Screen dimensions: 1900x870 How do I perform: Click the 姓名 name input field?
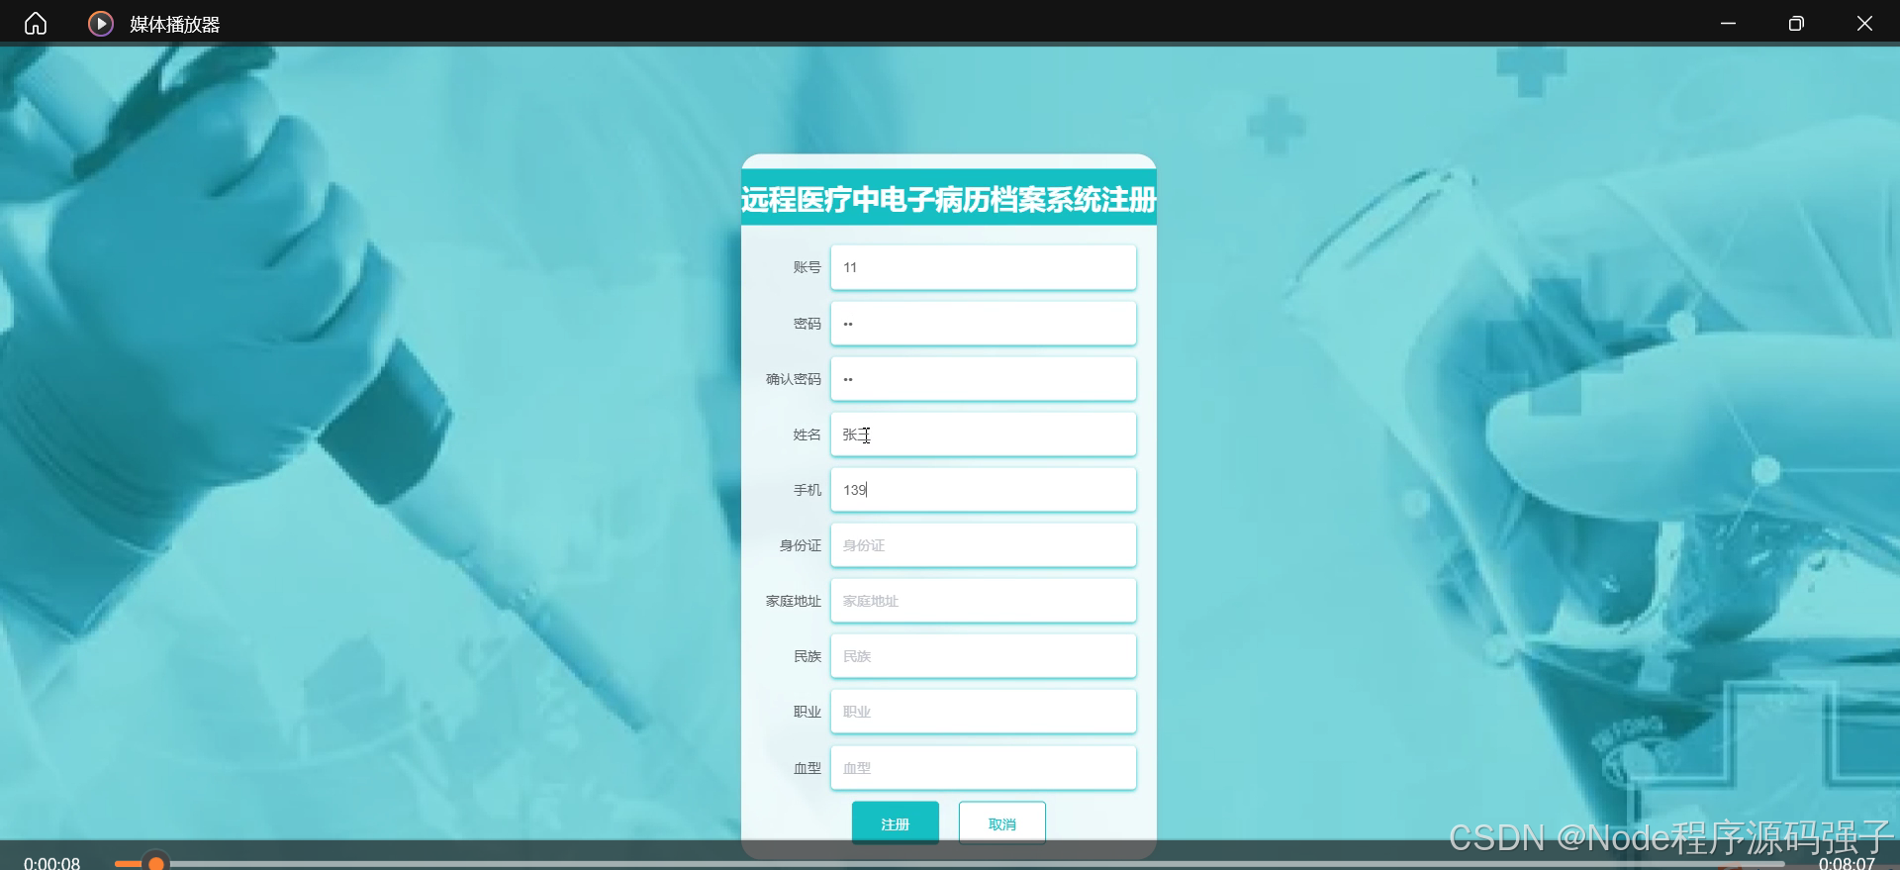coord(983,434)
